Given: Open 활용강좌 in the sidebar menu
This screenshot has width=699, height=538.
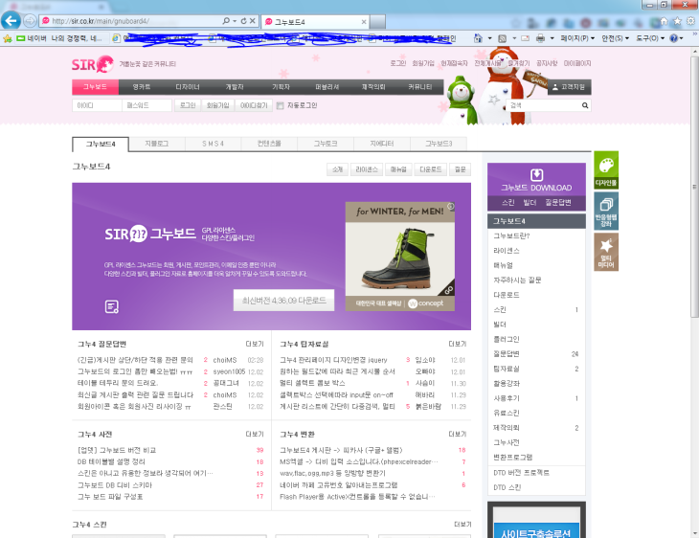Looking at the screenshot, I should click(x=506, y=383).
